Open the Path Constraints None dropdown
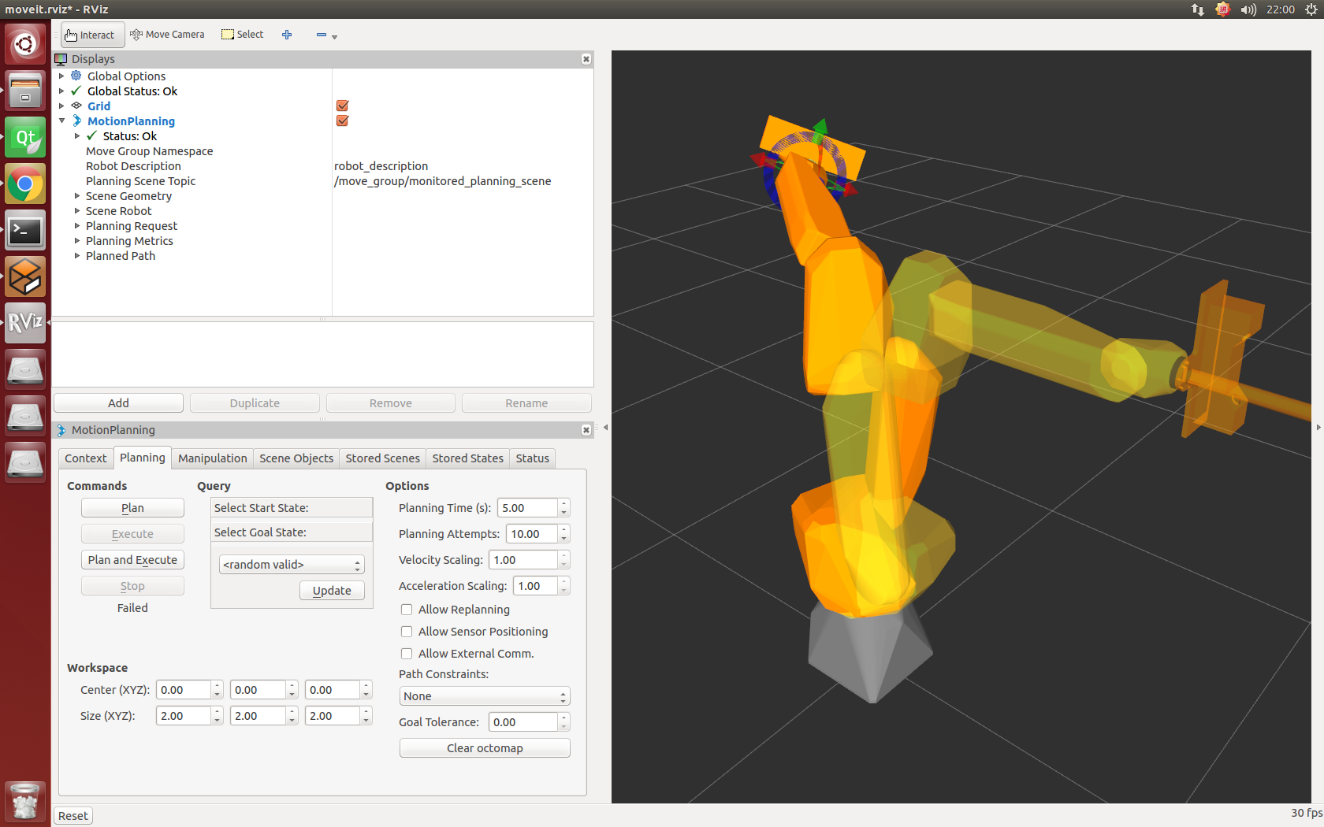 point(485,696)
